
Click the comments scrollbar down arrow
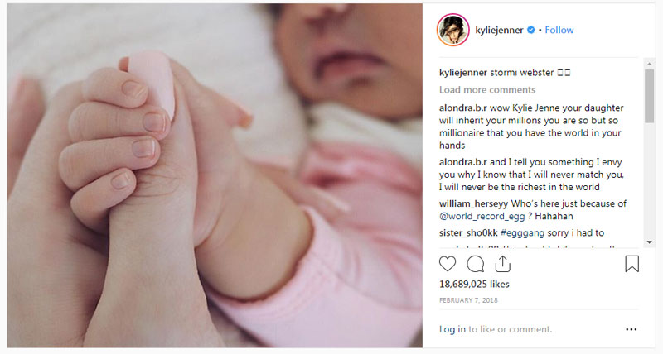(649, 242)
